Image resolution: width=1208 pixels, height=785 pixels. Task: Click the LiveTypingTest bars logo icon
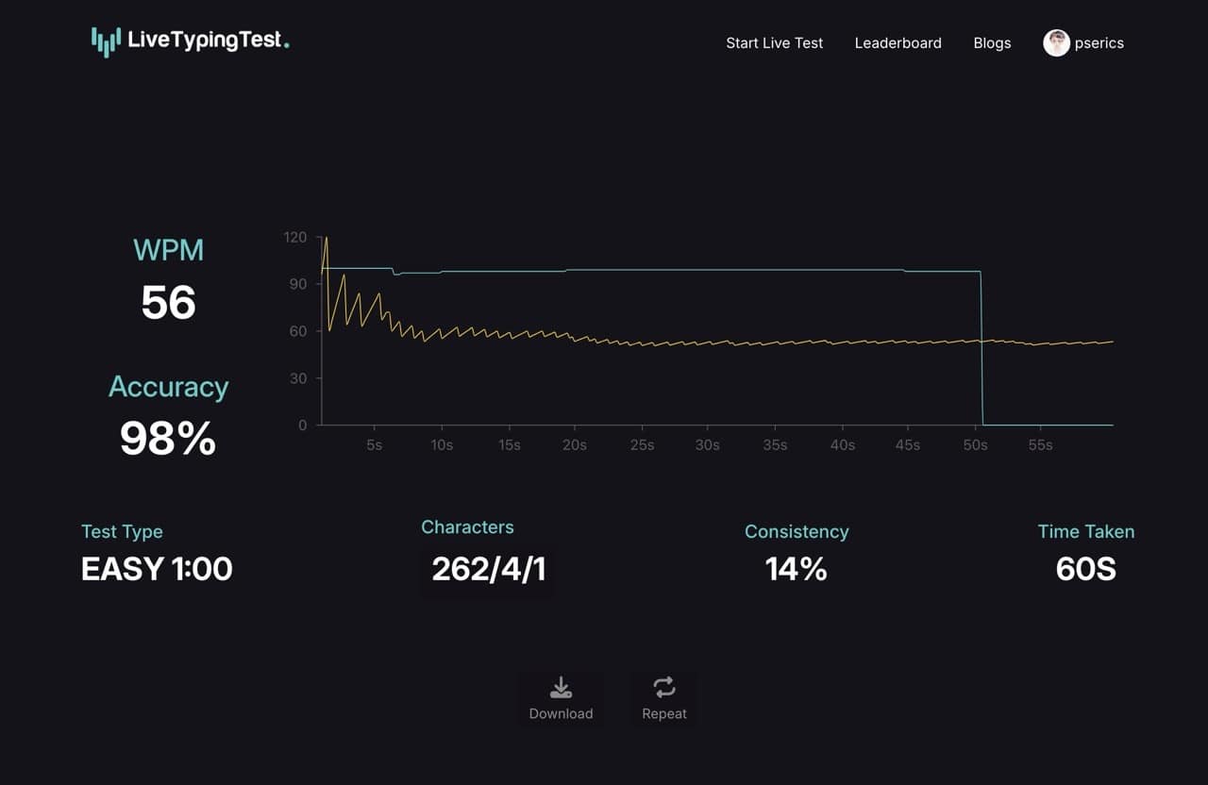click(x=106, y=42)
